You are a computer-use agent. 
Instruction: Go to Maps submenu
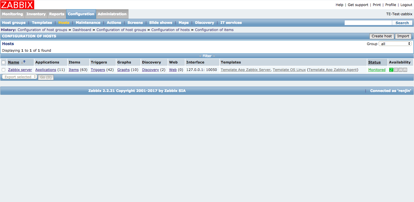click(x=184, y=23)
